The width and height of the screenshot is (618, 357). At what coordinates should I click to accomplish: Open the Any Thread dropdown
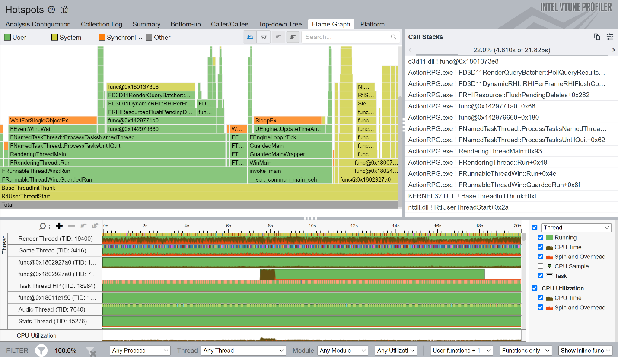244,351
